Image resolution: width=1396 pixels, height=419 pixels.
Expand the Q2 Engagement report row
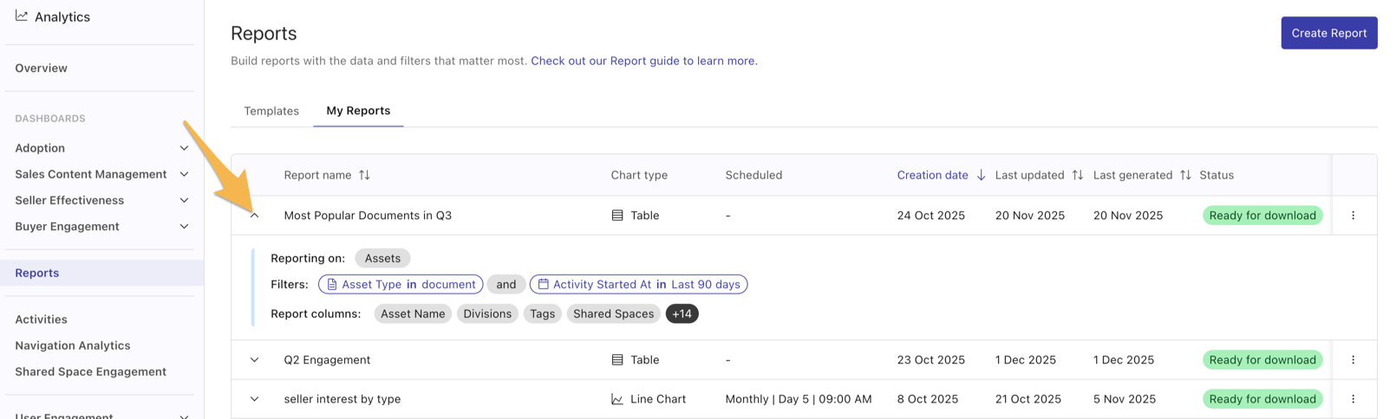pos(254,360)
